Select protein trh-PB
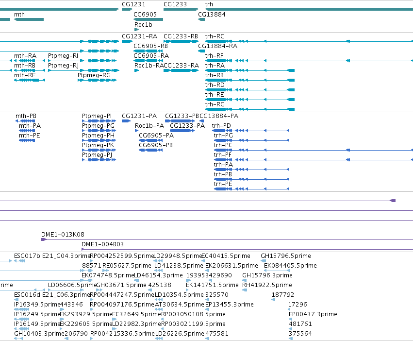This screenshot has width=413, height=341. 251,179
